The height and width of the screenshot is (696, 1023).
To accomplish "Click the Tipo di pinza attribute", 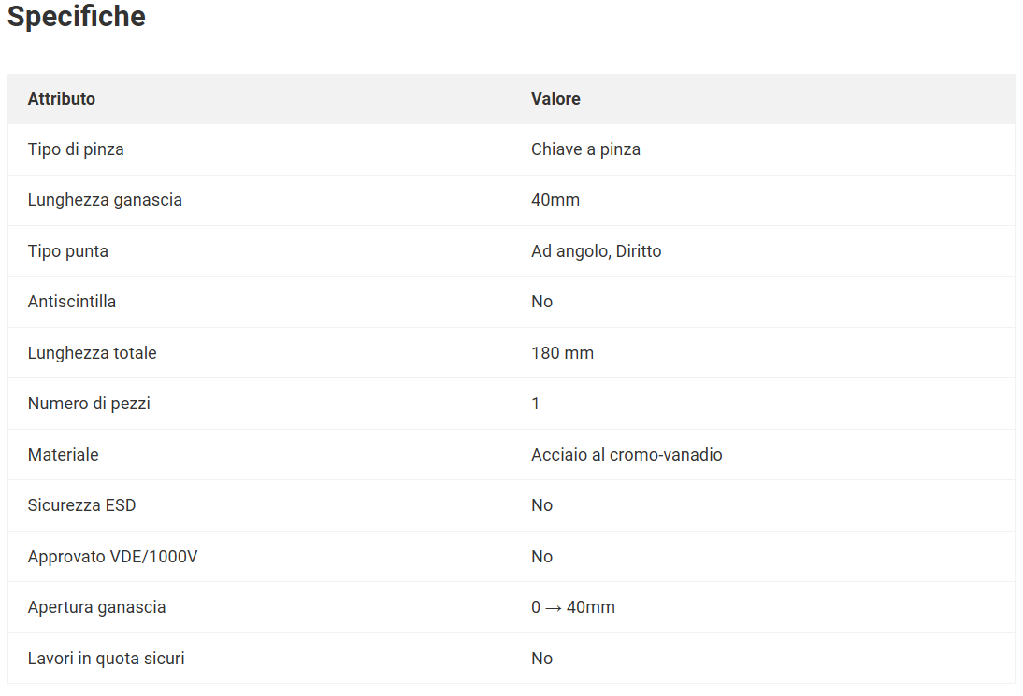I will tap(76, 149).
